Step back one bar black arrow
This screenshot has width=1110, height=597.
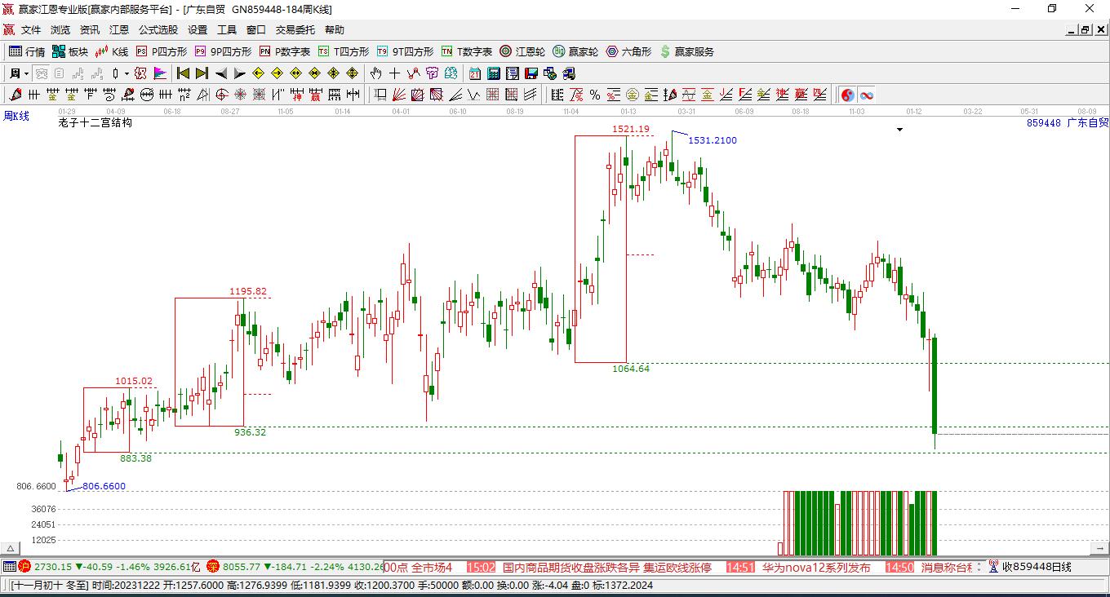220,73
